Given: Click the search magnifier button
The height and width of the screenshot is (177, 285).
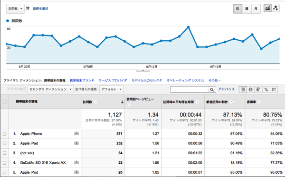Looking at the screenshot, I should tap(212, 89).
